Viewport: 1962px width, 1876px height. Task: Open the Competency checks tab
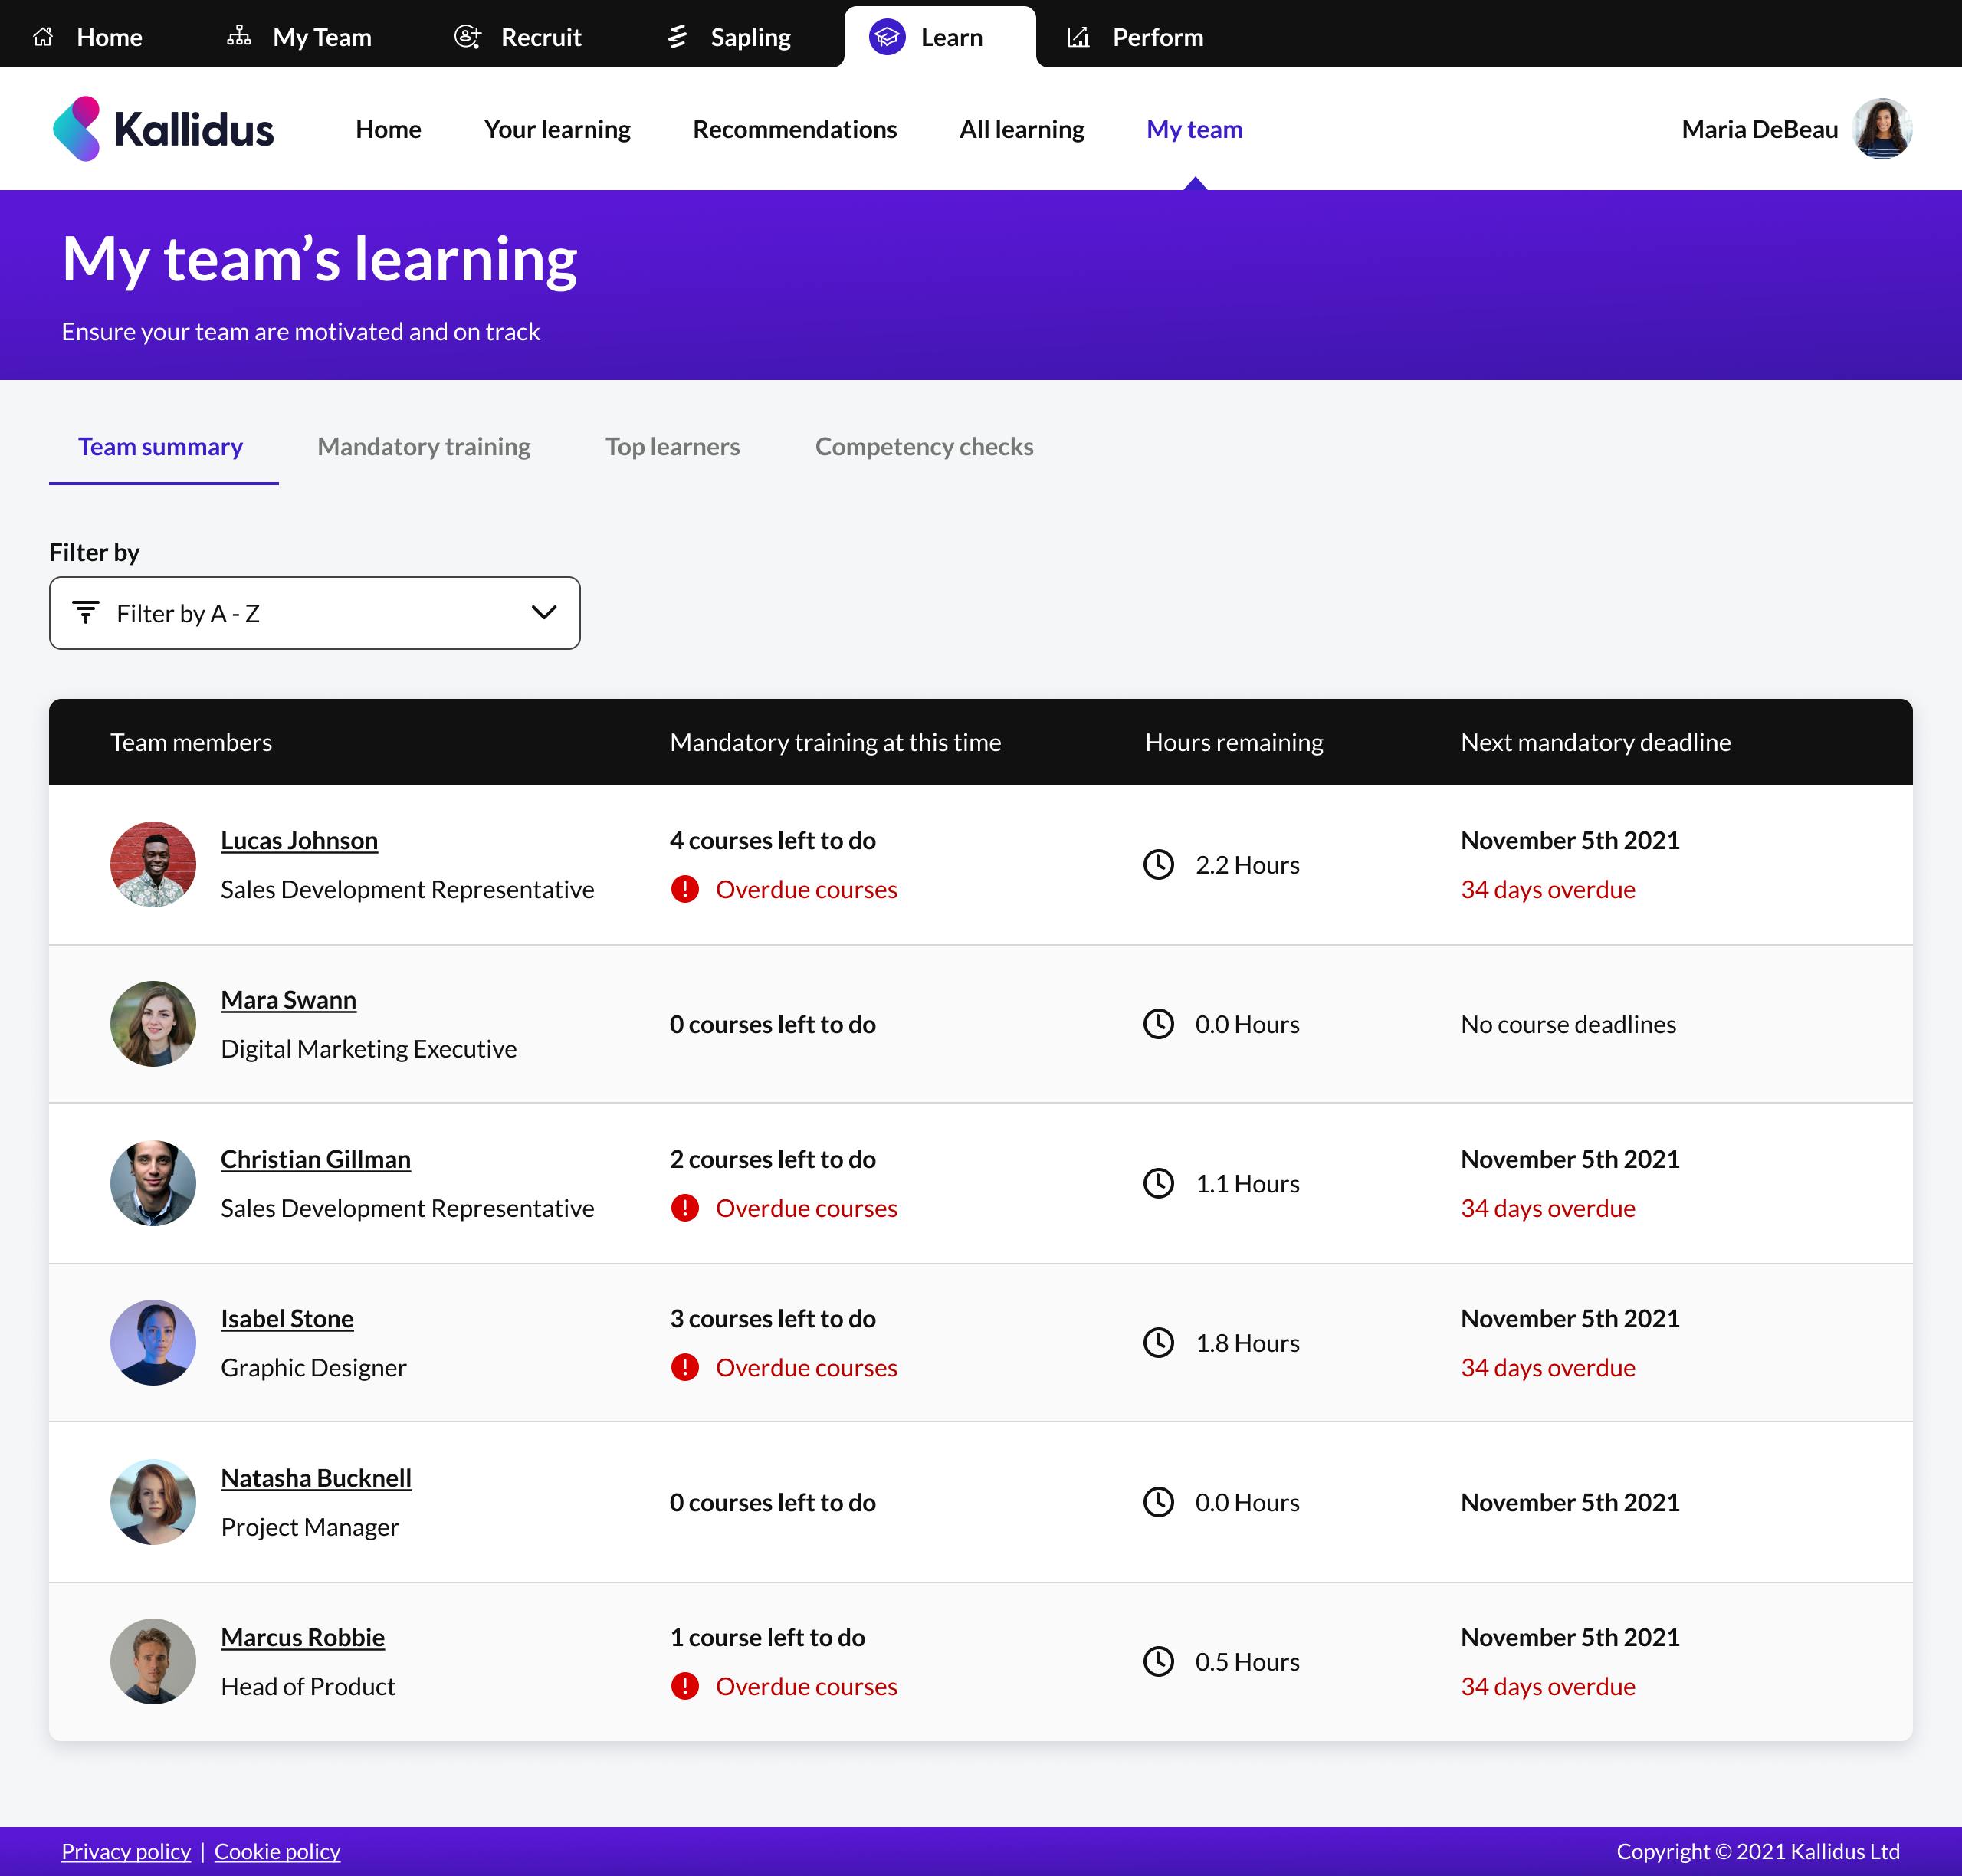click(x=924, y=447)
